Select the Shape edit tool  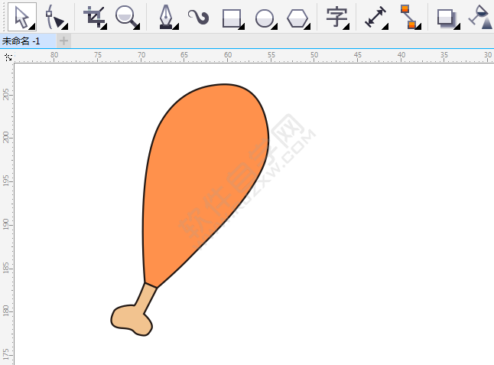(56, 18)
